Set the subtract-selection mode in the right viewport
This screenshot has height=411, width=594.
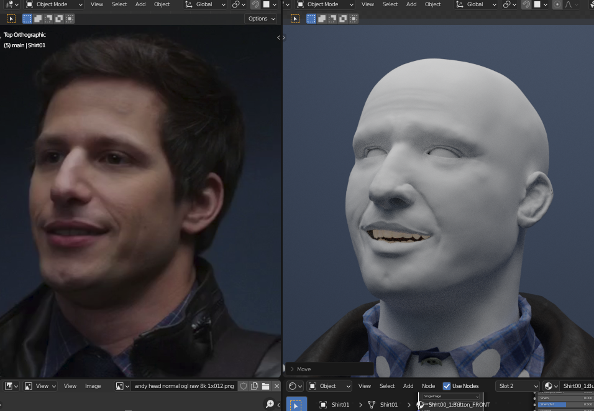pos(332,19)
